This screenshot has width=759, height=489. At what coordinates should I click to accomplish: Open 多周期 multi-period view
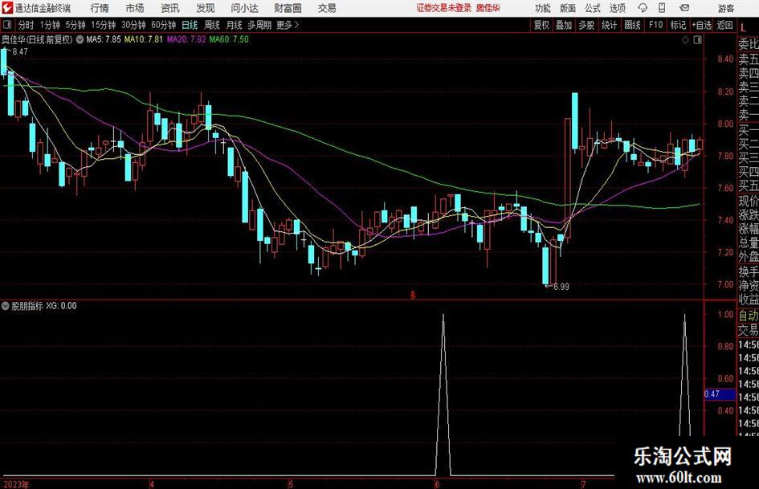(x=259, y=25)
